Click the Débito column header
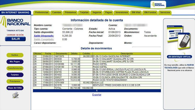This screenshot has width=195, height=110. [x=74, y=54]
